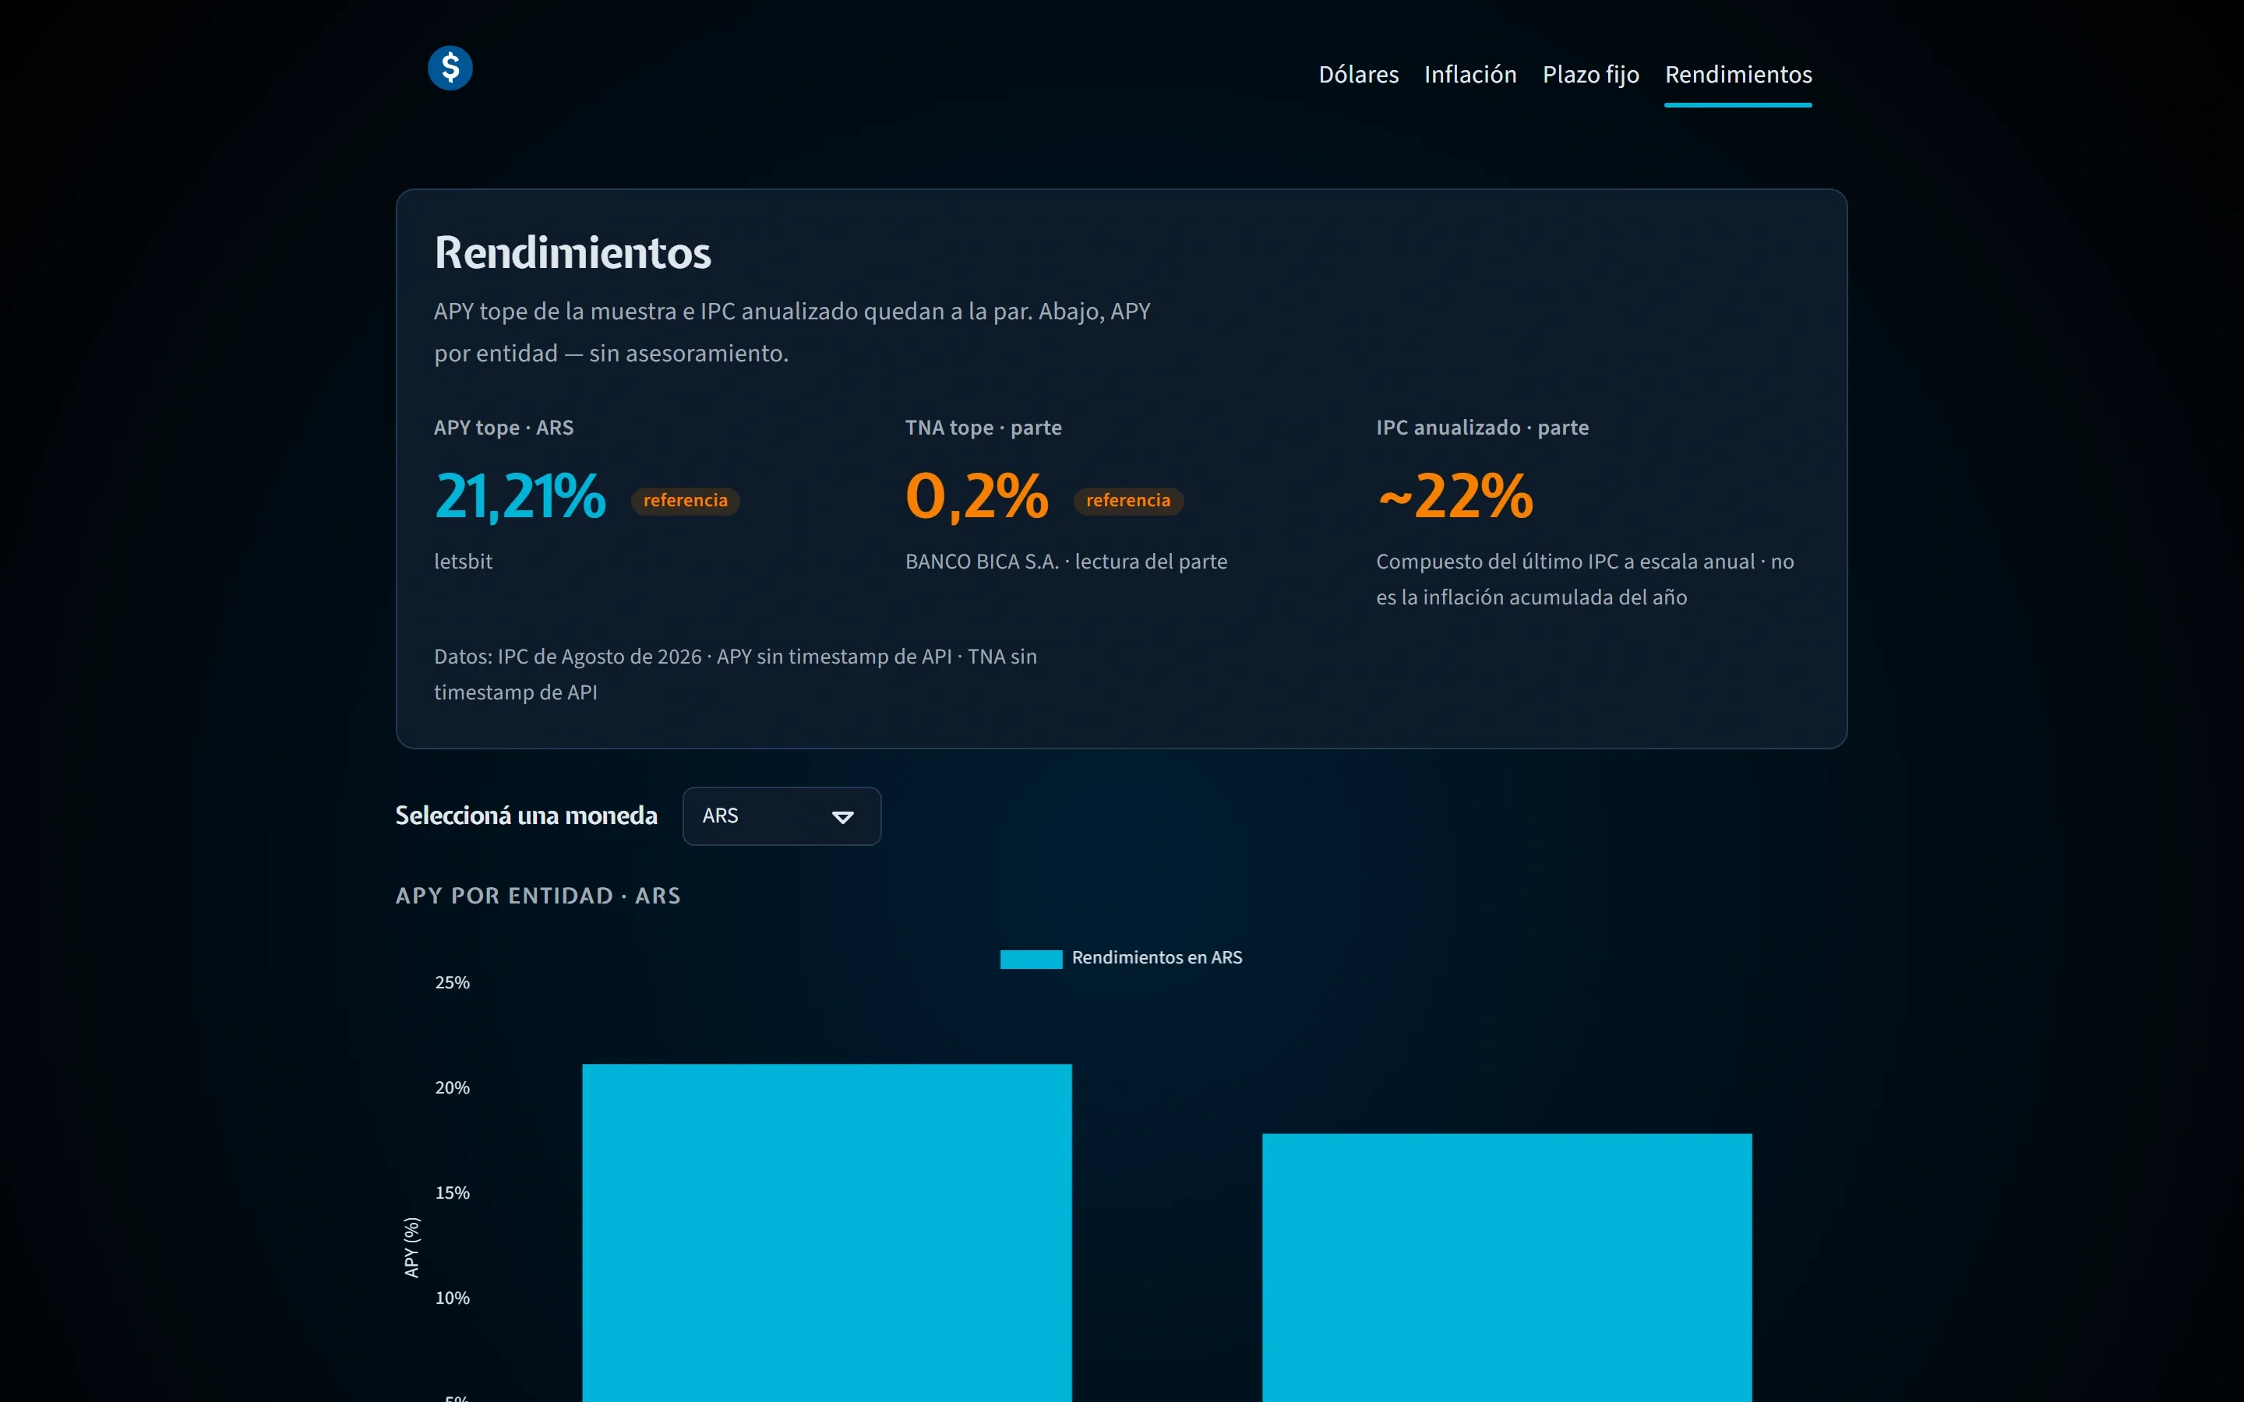Toggle the Rendimientos en ARS legend swatch
The width and height of the screenshot is (2244, 1402).
(x=1031, y=959)
